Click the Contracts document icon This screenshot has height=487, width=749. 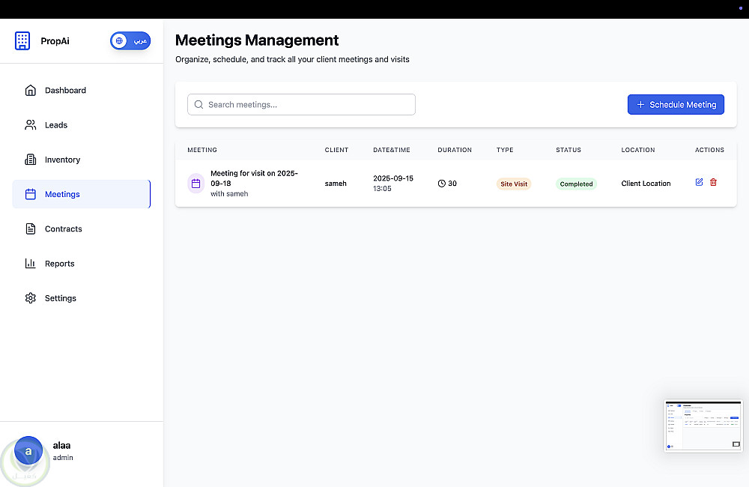click(31, 229)
